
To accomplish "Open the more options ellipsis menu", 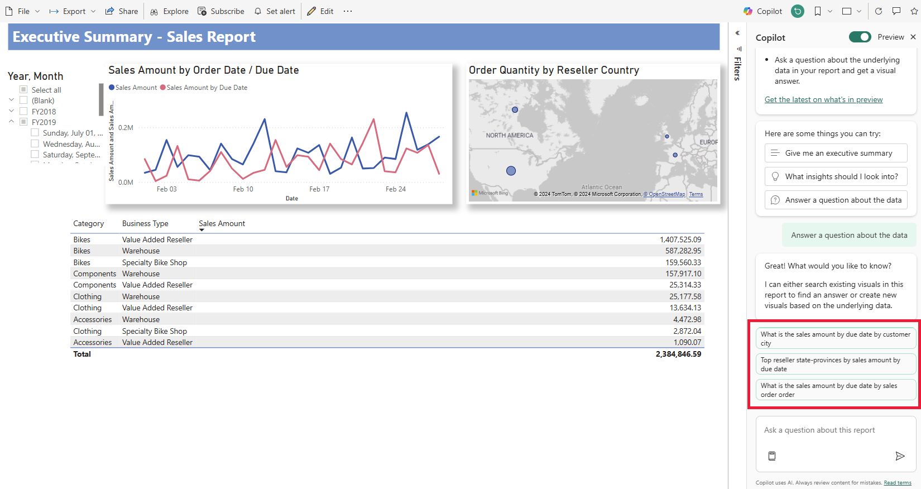I will click(x=348, y=11).
